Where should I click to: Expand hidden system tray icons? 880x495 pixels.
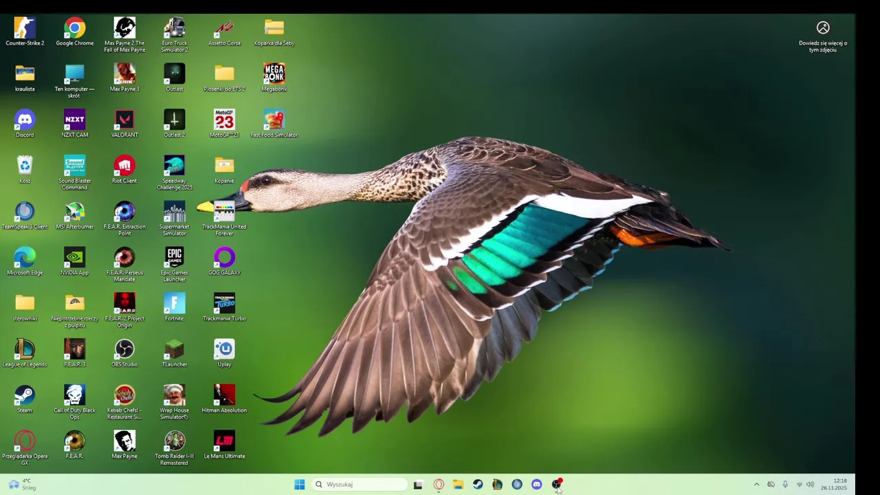pyautogui.click(x=757, y=485)
